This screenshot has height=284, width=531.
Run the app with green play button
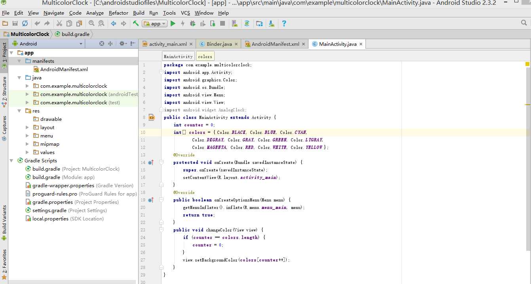click(x=173, y=24)
